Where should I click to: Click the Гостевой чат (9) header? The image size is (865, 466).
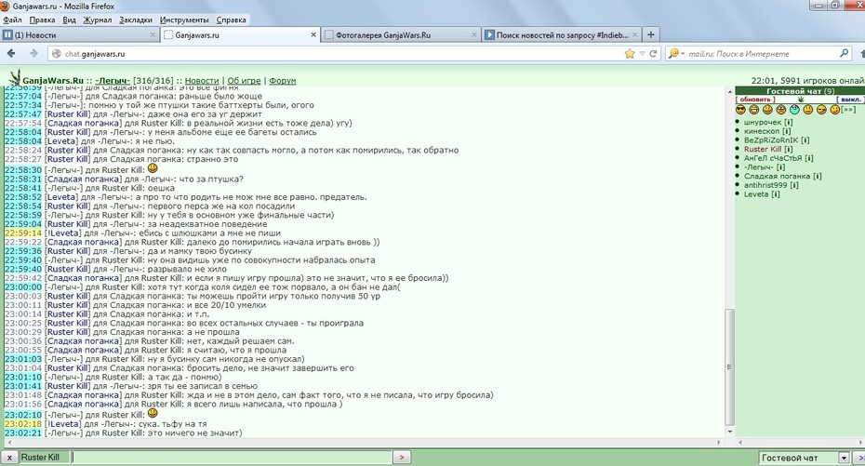(x=800, y=91)
